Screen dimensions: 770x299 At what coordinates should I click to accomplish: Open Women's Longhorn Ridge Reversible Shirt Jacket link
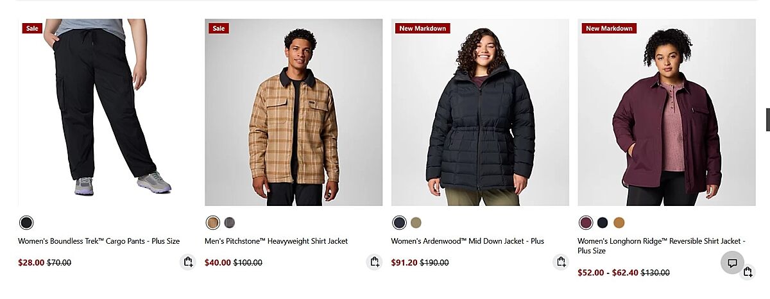point(662,246)
